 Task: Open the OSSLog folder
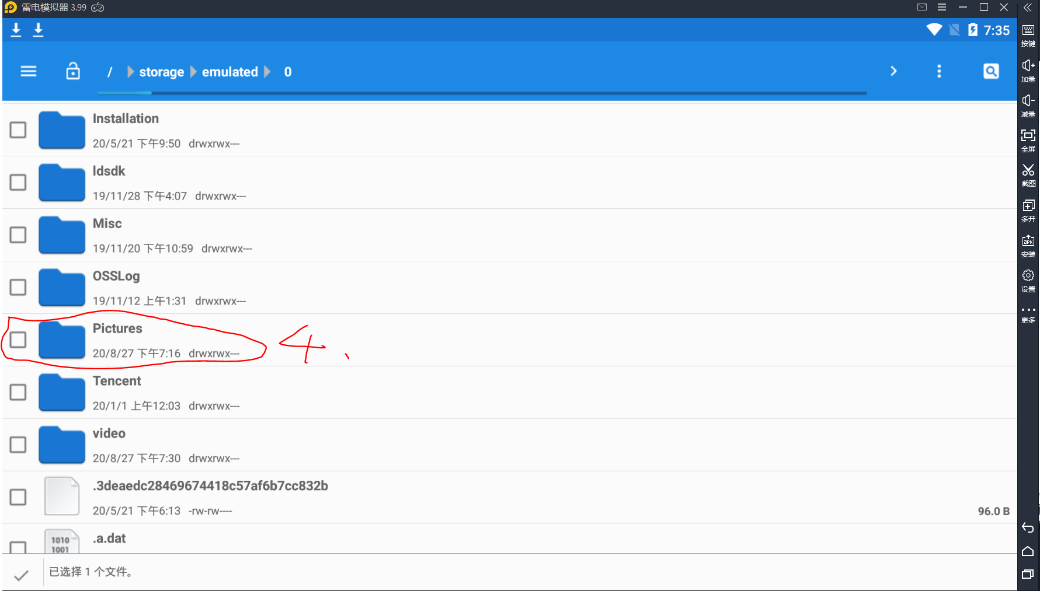pyautogui.click(x=116, y=276)
